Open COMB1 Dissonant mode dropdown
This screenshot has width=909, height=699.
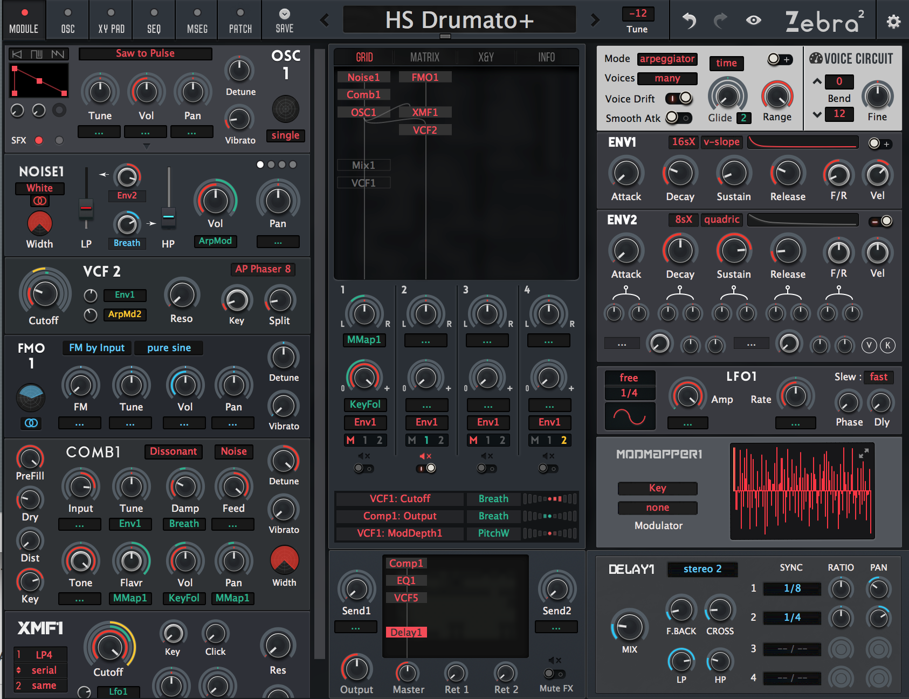(174, 451)
